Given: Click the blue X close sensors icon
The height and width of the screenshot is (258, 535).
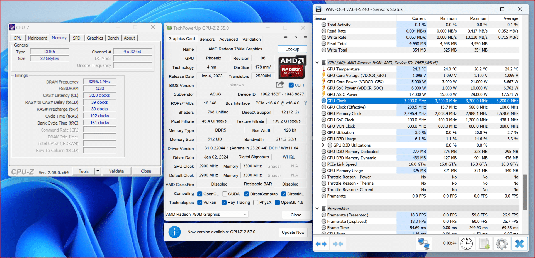Looking at the screenshot, I should [519, 244].
